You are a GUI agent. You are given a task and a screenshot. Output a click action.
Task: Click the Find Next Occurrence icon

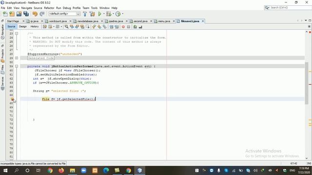coord(77,27)
